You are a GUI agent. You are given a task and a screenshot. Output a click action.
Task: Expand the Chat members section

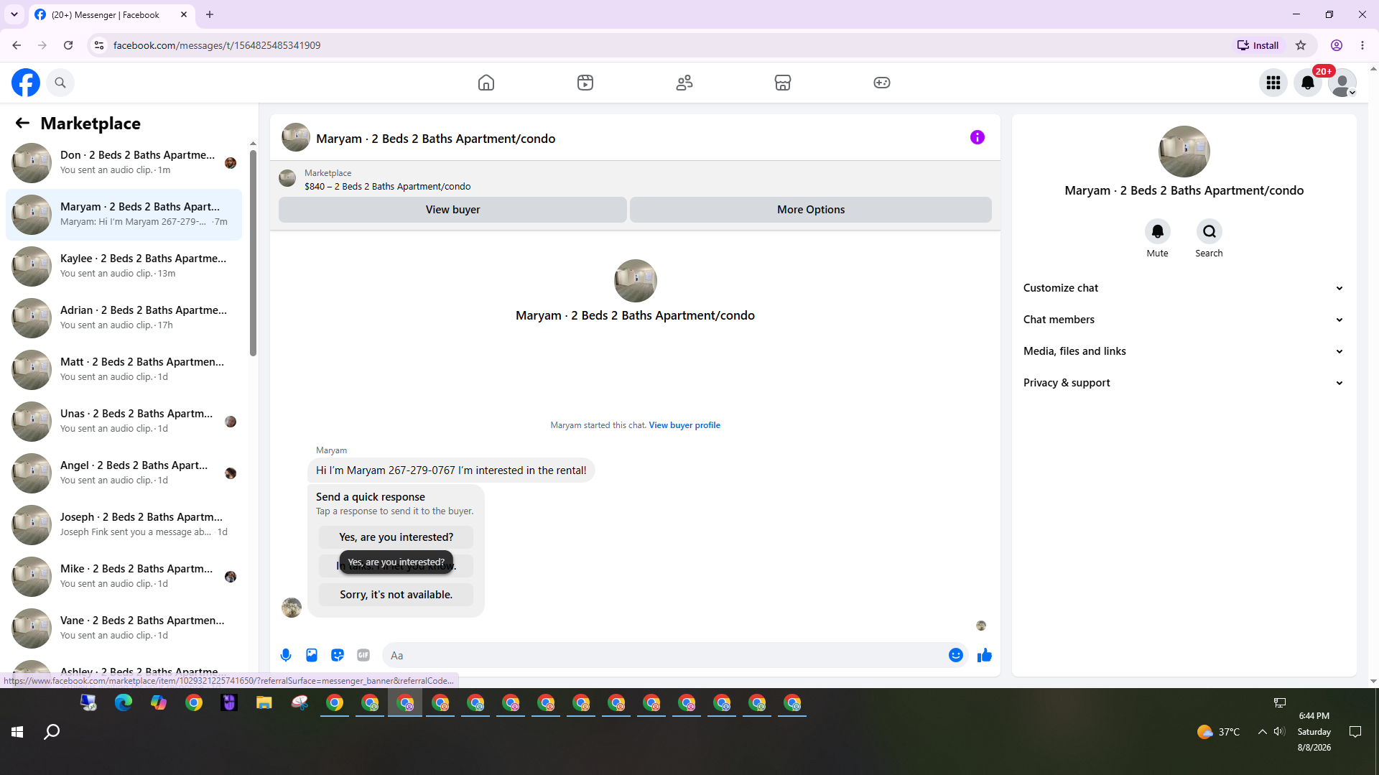coord(1184,320)
